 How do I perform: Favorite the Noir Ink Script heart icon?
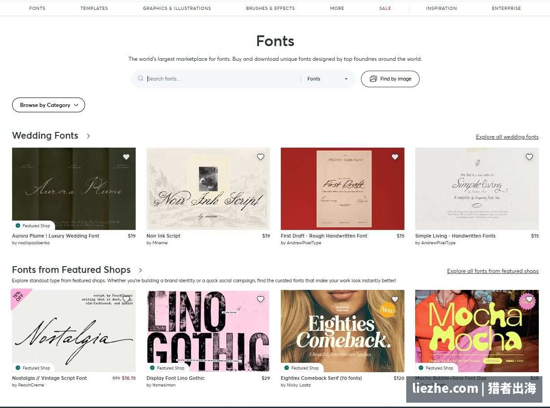point(261,157)
